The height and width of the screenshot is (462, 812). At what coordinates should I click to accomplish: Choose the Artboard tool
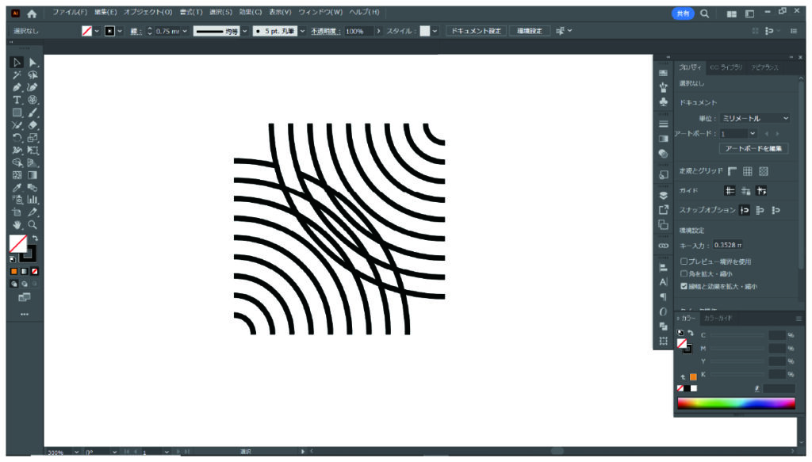pos(17,212)
